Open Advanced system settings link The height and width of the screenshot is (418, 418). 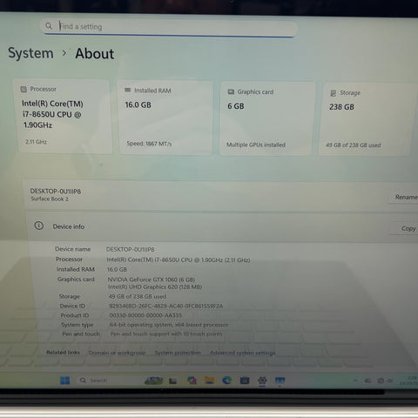click(242, 353)
